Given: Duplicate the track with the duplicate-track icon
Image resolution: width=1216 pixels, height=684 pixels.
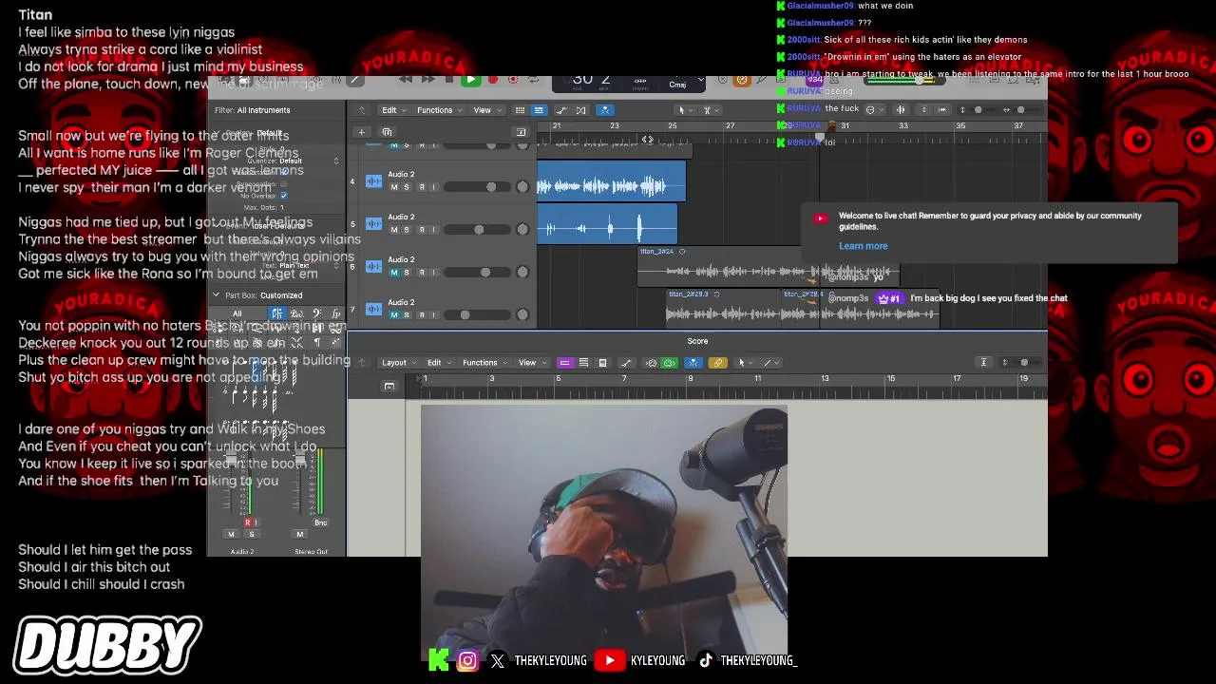Looking at the screenshot, I should pos(387,132).
